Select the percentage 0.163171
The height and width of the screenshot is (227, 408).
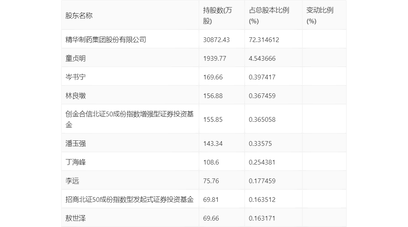(262, 218)
